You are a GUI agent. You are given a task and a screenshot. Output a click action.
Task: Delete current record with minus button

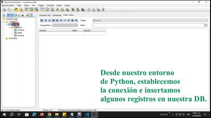click(61, 20)
